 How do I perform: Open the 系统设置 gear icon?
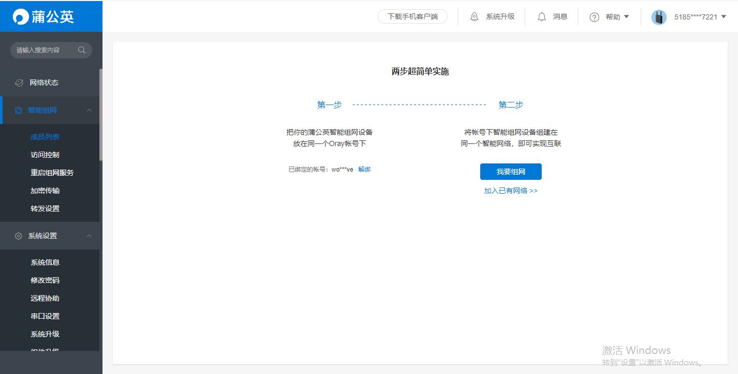pyautogui.click(x=19, y=236)
